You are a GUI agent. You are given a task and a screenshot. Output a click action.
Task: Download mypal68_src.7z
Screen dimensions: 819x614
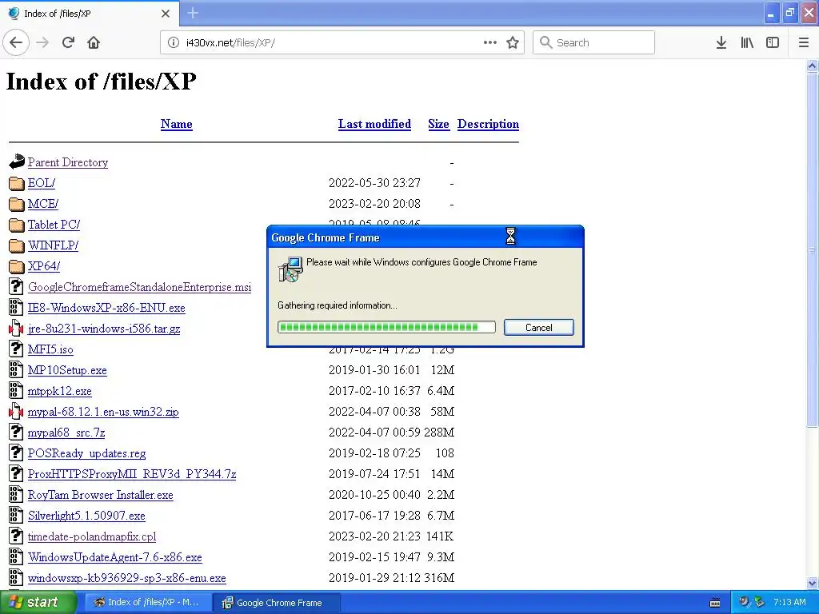(66, 433)
